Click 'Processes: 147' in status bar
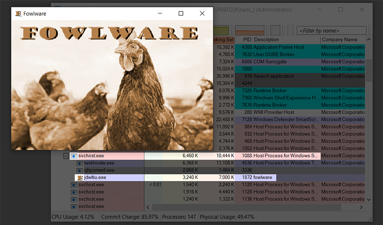This screenshot has height=225, width=383. 179,217
